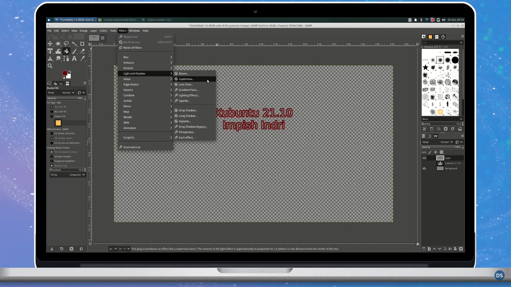Screen dimensions: 511x287
Task: Select the Warp Transform tool
Action: click(x=58, y=51)
